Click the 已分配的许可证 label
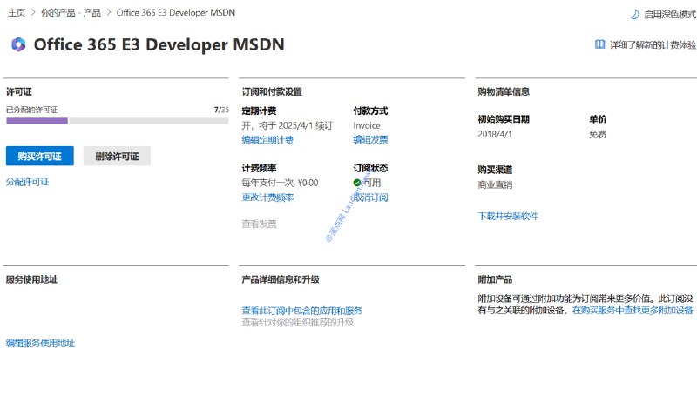This screenshot has height=409, width=697. 31,110
